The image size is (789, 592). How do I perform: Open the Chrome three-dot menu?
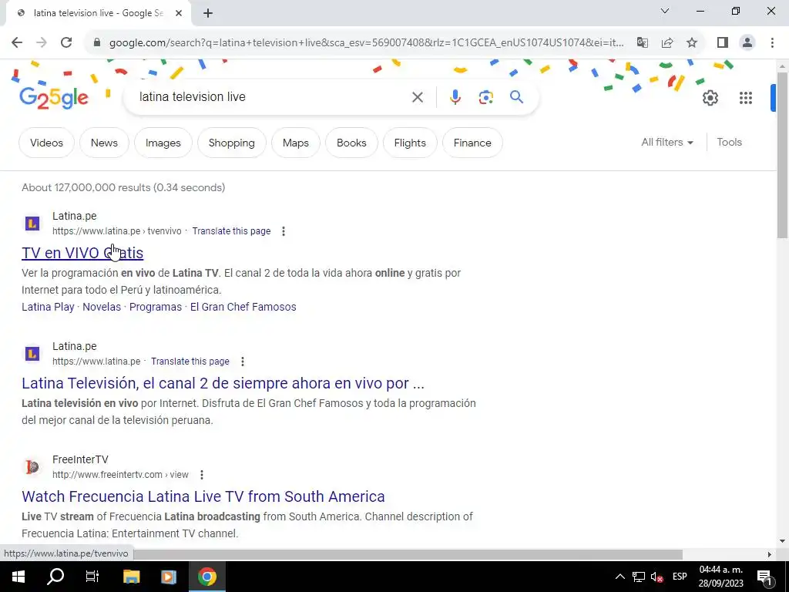click(x=772, y=42)
